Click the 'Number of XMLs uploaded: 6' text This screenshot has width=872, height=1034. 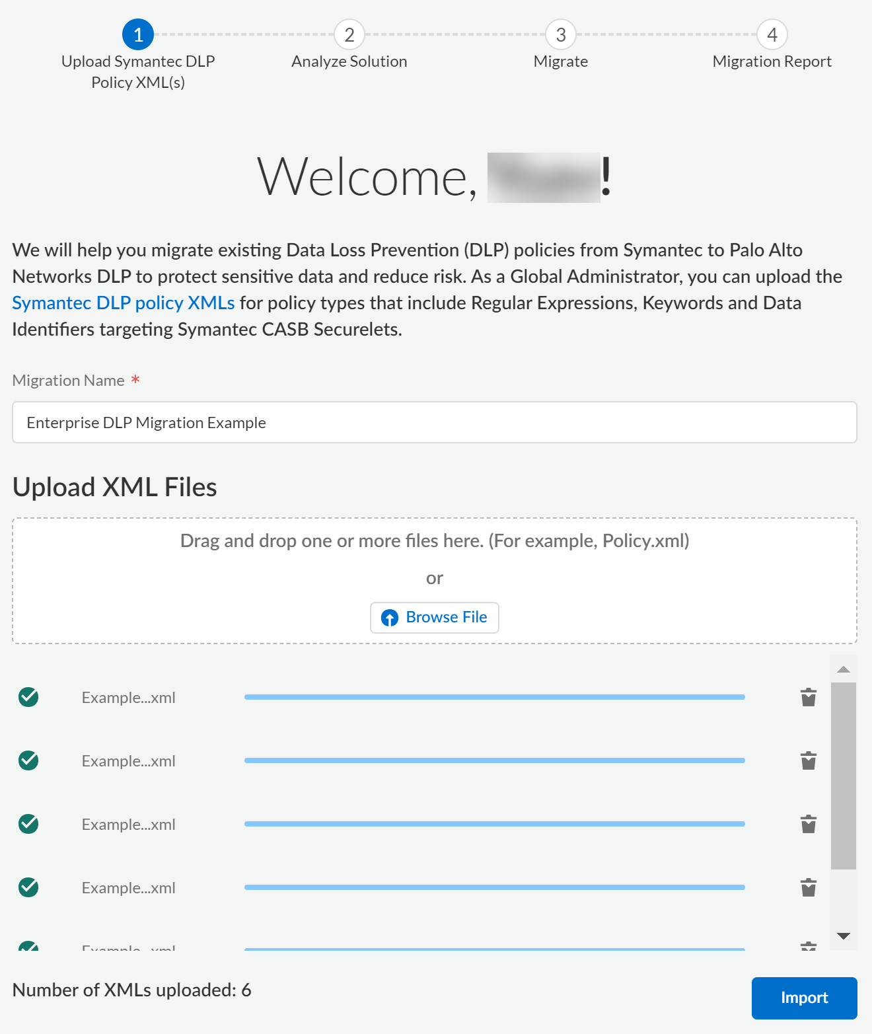[x=132, y=990]
